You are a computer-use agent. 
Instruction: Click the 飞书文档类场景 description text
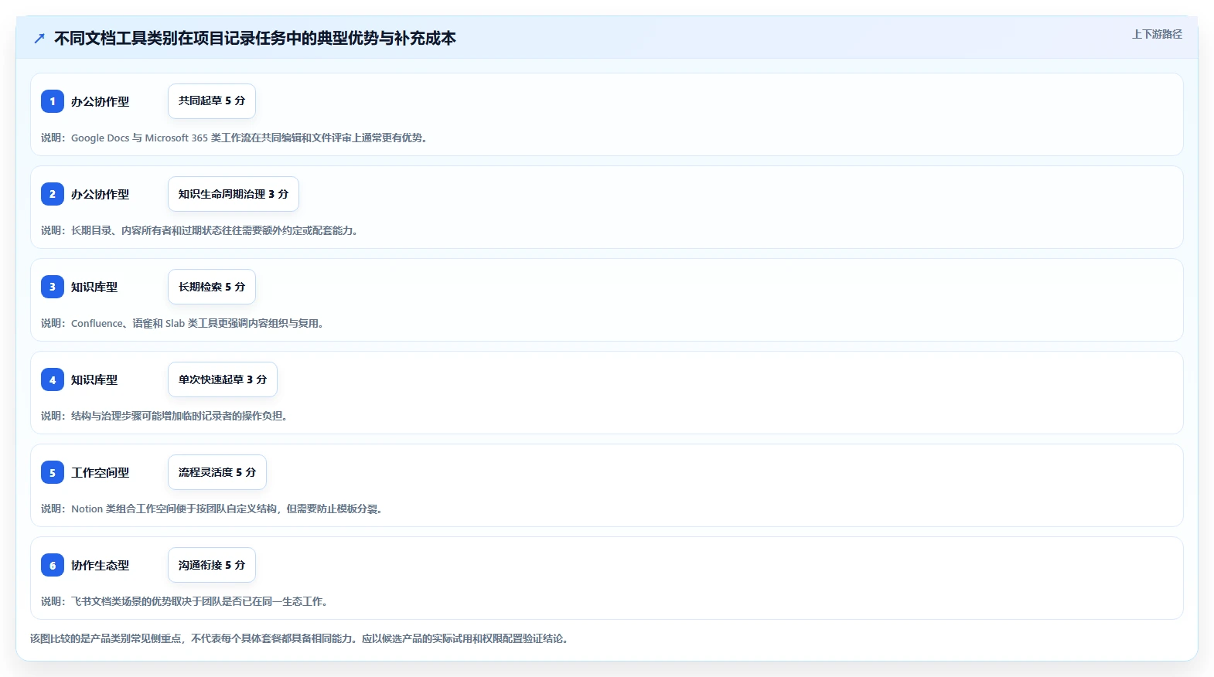[x=186, y=601]
